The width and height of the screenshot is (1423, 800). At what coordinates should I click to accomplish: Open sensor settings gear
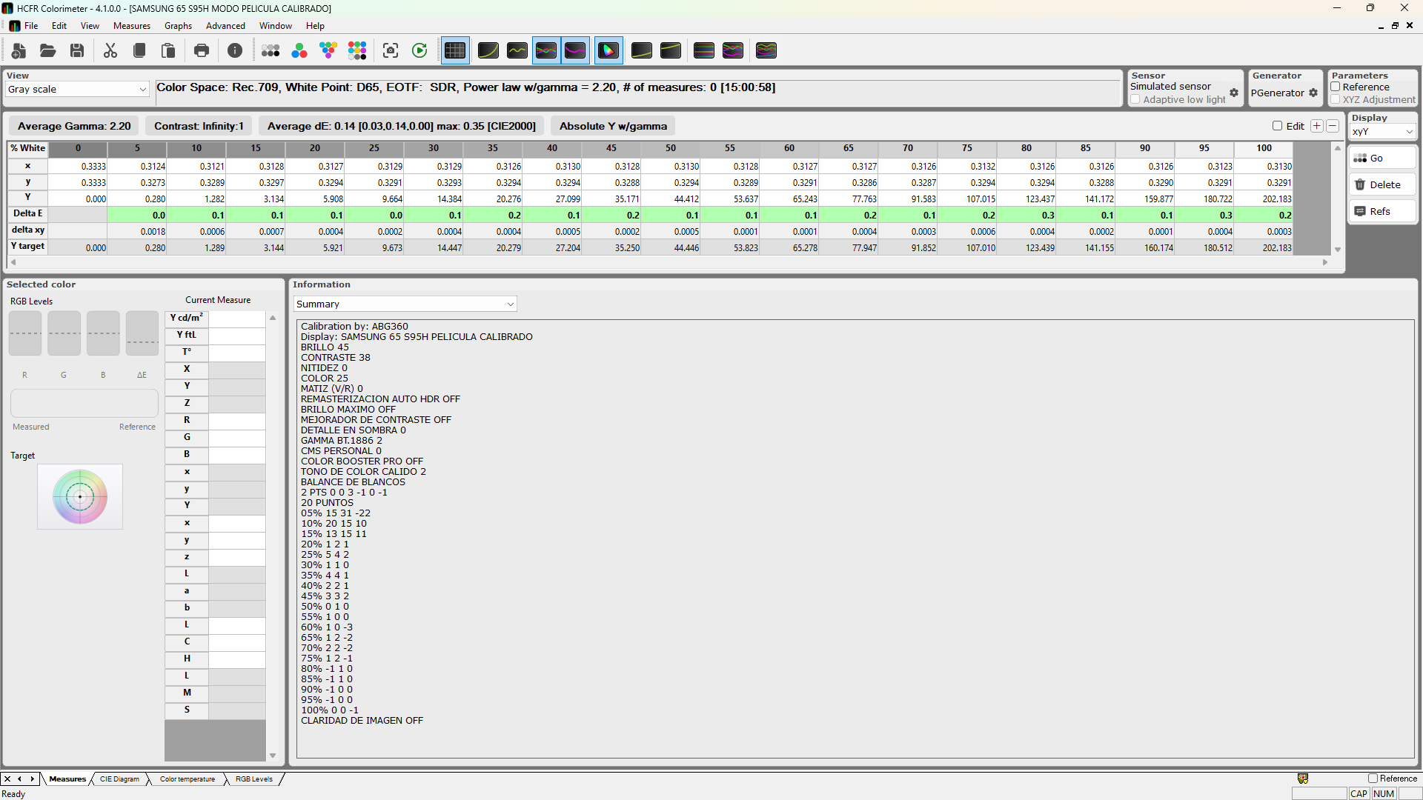pos(1234,93)
